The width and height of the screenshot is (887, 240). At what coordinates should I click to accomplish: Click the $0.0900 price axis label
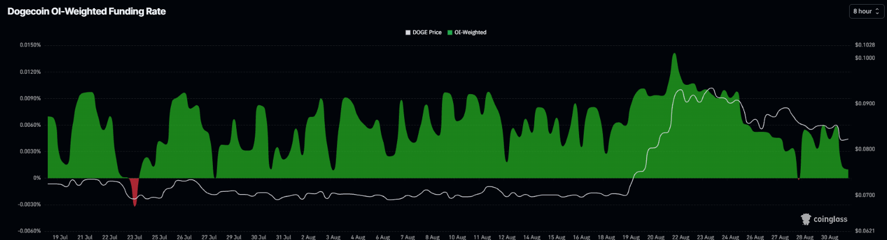tap(865, 104)
